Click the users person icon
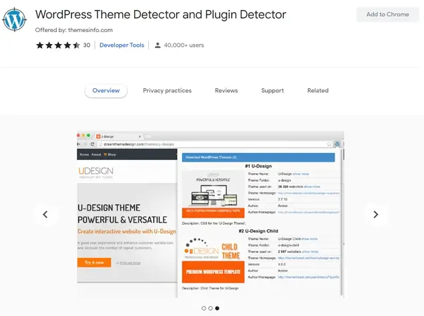Viewport: 424px width, 316px height. click(158, 45)
